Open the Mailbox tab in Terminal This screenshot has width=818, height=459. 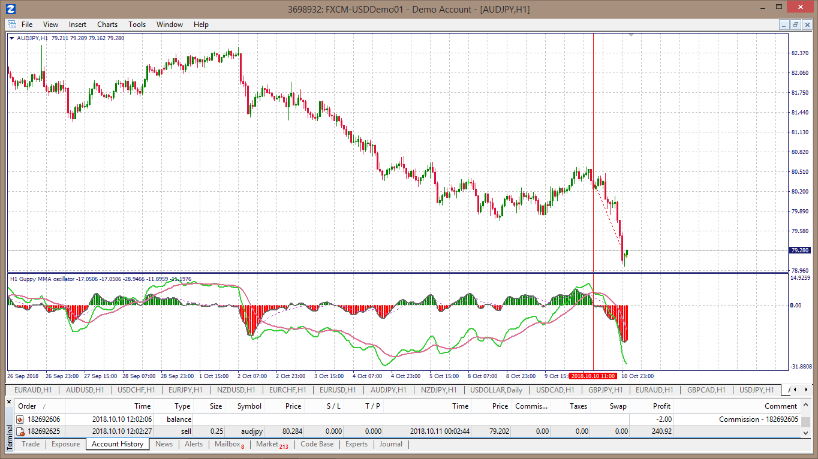pyautogui.click(x=229, y=444)
